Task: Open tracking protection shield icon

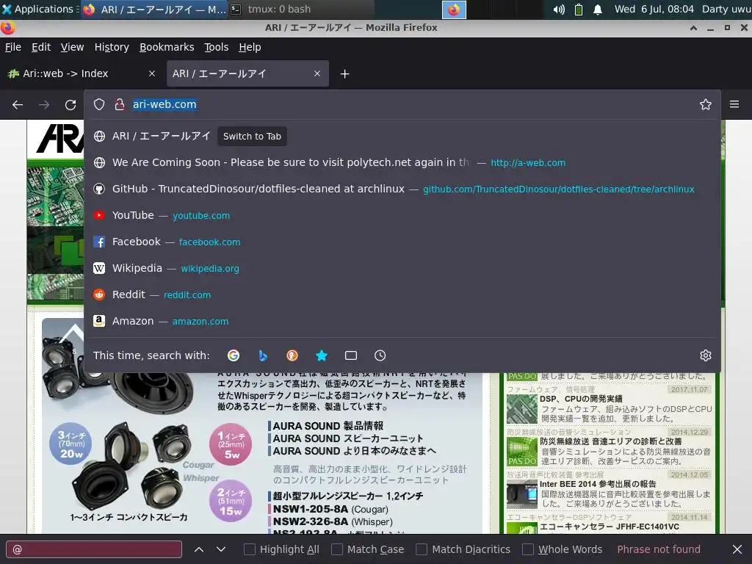Action: click(x=99, y=104)
